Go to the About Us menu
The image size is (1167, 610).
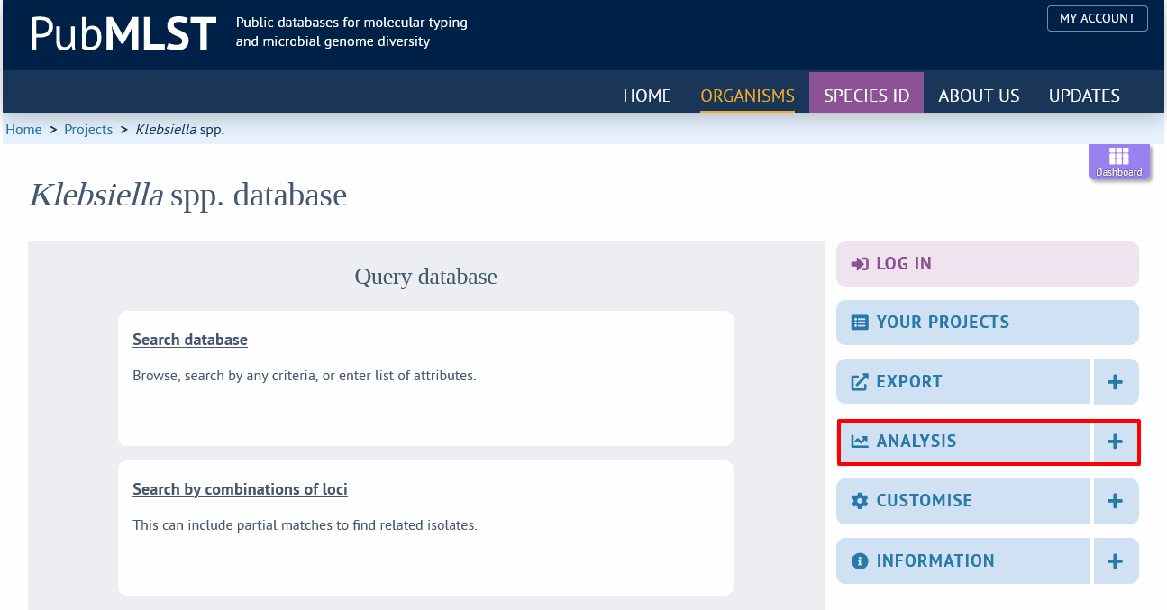click(979, 96)
